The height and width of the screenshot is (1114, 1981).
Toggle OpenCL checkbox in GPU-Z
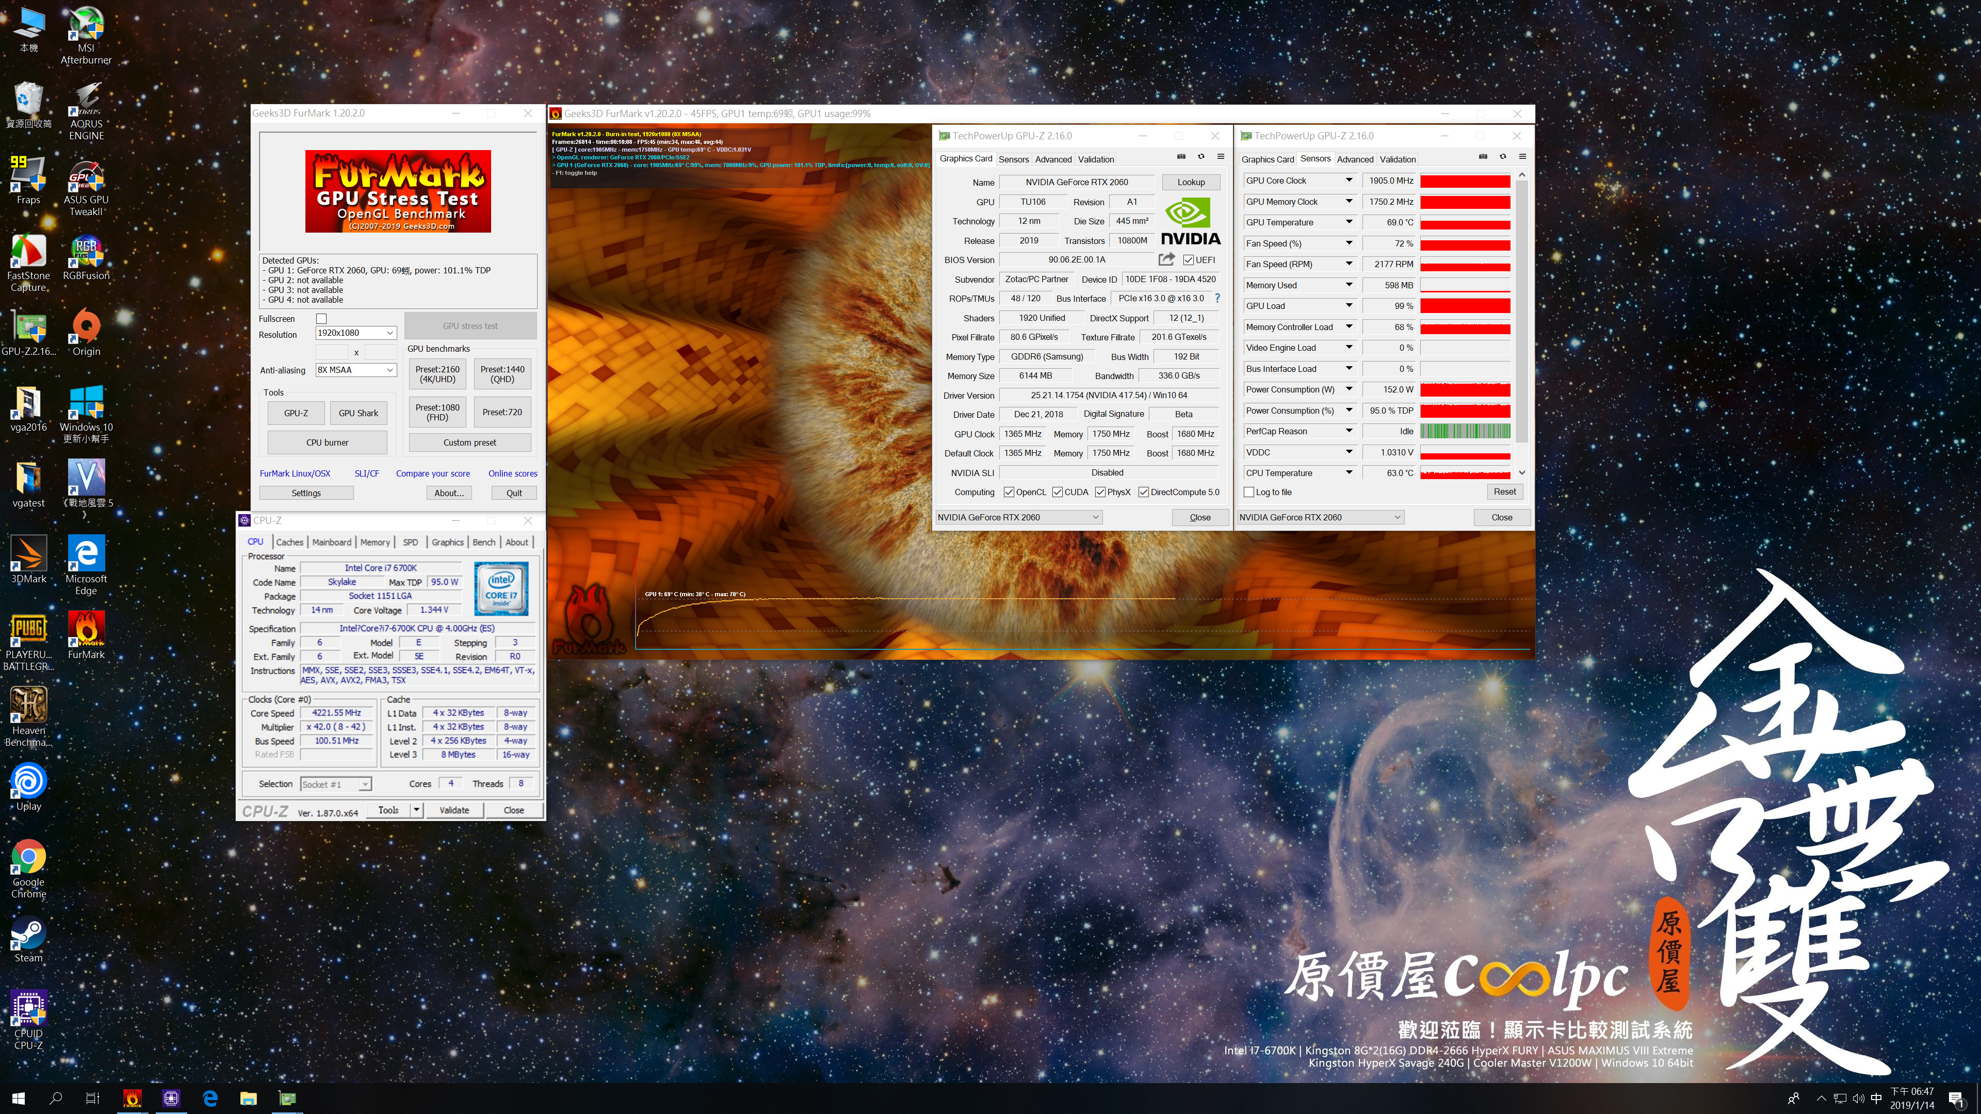tap(1008, 492)
